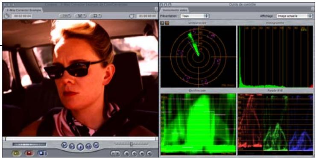Select the 3-Way Corrector Example tab
Image resolution: width=316 pixels, height=158 pixels.
[x=23, y=10]
